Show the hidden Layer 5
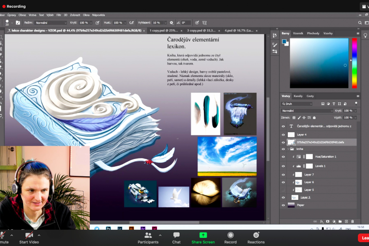 (x=283, y=190)
